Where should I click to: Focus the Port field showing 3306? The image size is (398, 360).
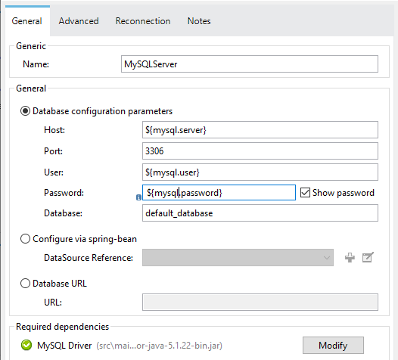260,151
